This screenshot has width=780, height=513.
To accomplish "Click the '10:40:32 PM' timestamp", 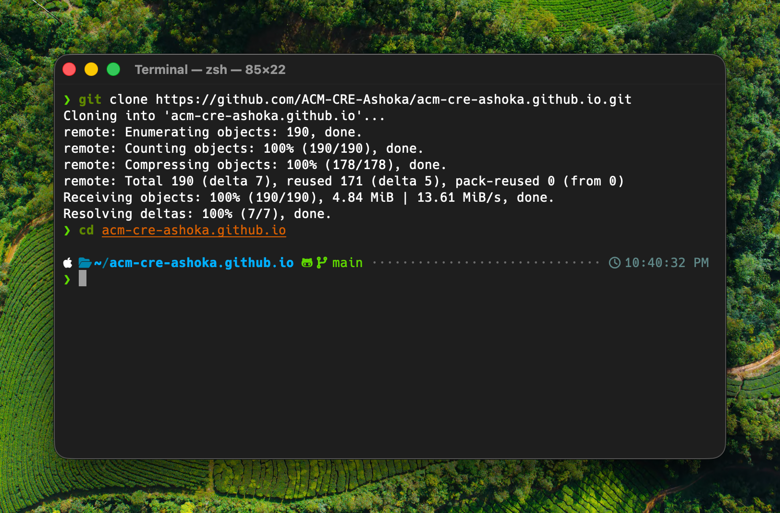I will point(667,263).
